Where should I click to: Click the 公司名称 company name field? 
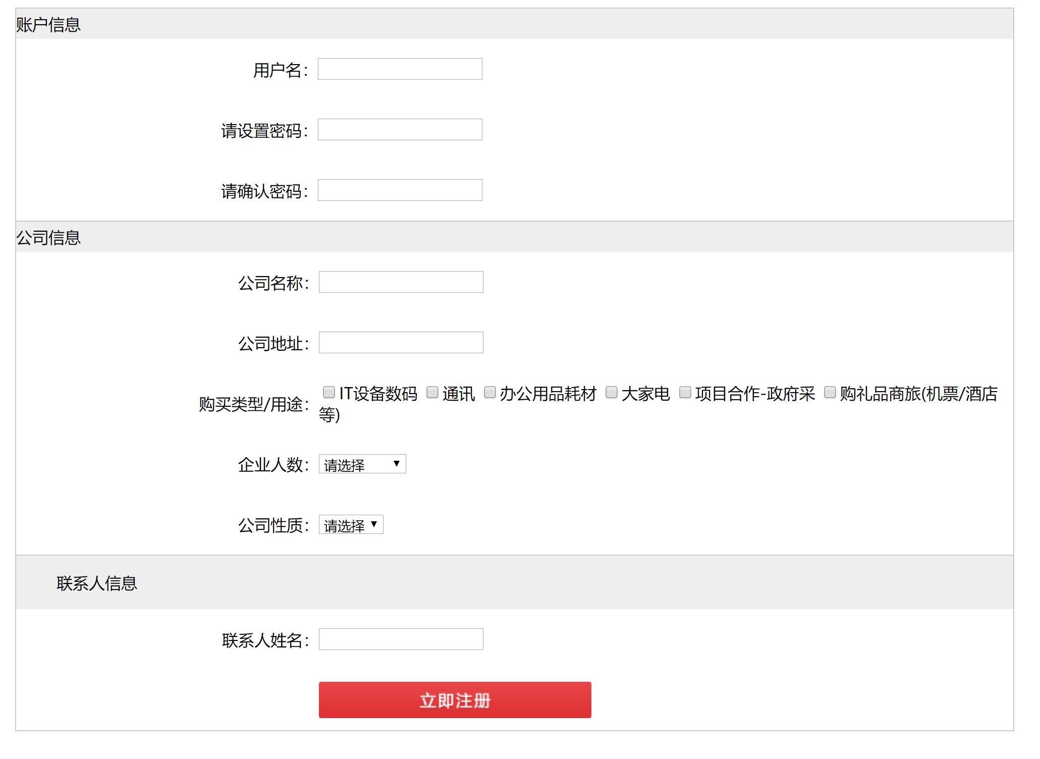(401, 282)
